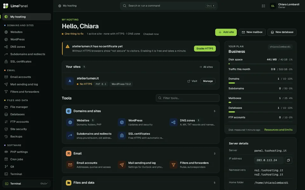Go to Websites in the sidebar
The height and width of the screenshot is (190, 305).
pos(26,32)
